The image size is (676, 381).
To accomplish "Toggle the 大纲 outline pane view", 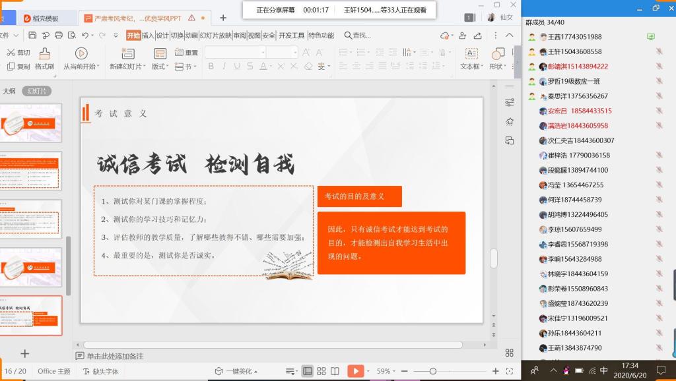I will click(x=9, y=91).
